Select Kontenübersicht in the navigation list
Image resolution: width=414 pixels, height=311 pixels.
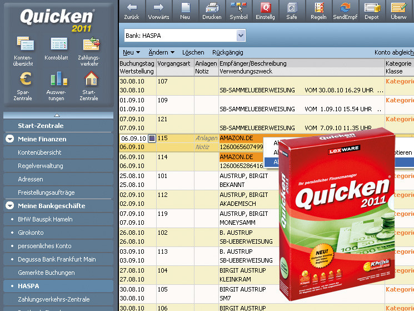tap(58, 152)
